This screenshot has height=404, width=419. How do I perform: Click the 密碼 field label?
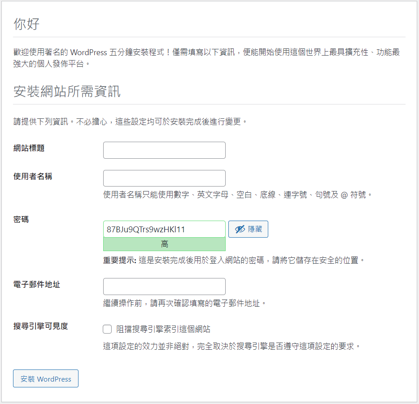[21, 220]
